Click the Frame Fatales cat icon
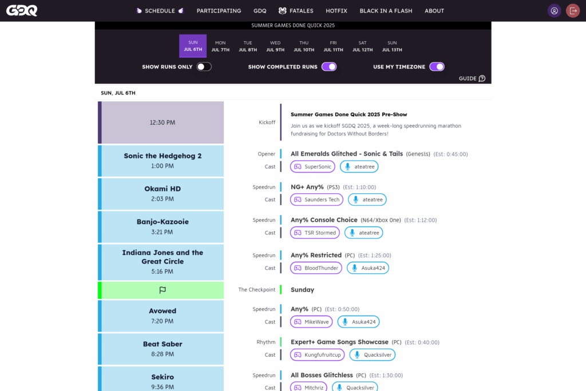The width and height of the screenshot is (586, 391). 282,11
